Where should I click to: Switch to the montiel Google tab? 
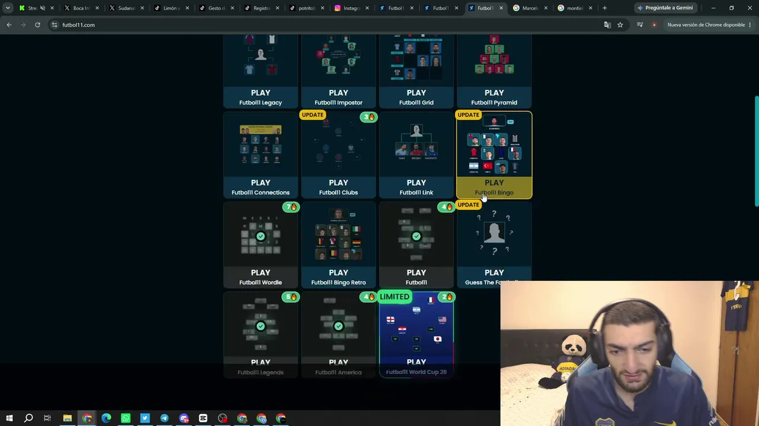574,8
